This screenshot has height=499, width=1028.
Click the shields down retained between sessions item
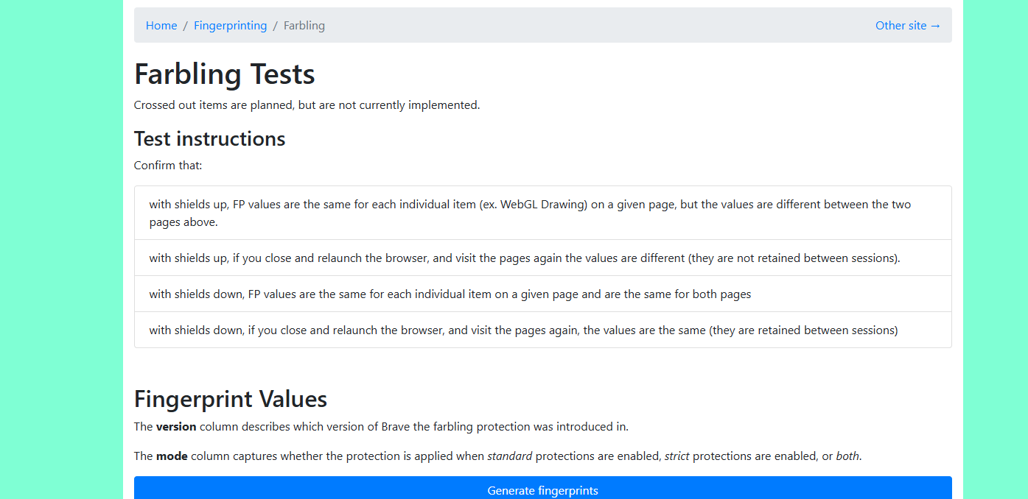[x=543, y=330]
